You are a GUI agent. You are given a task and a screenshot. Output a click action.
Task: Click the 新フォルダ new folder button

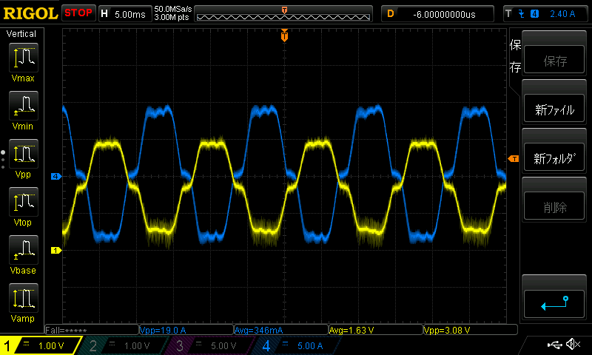pyautogui.click(x=554, y=158)
